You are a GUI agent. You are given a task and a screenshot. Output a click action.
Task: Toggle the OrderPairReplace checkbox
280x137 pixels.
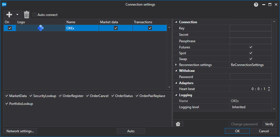(137, 96)
